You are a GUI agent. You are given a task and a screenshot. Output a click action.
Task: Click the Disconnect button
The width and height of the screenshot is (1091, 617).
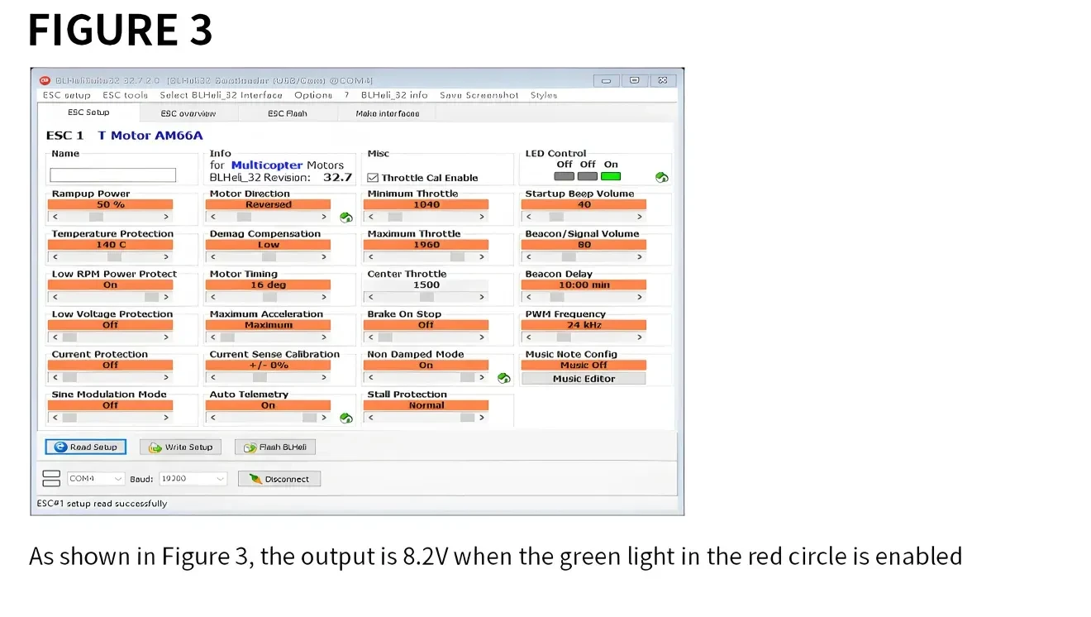(x=279, y=479)
